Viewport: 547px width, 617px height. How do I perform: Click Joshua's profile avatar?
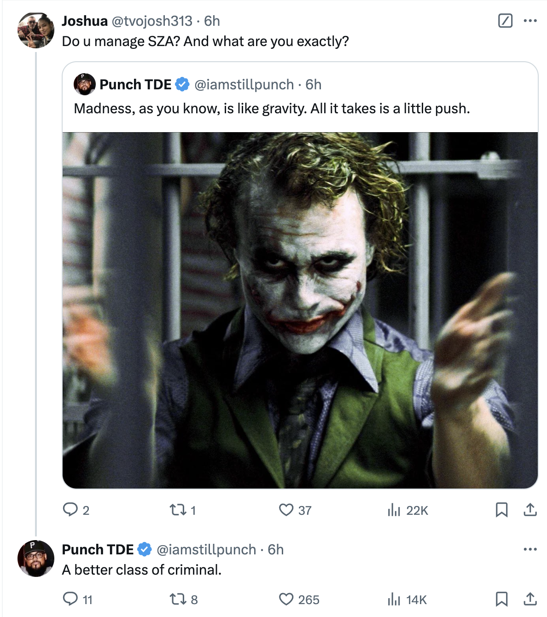(x=36, y=30)
